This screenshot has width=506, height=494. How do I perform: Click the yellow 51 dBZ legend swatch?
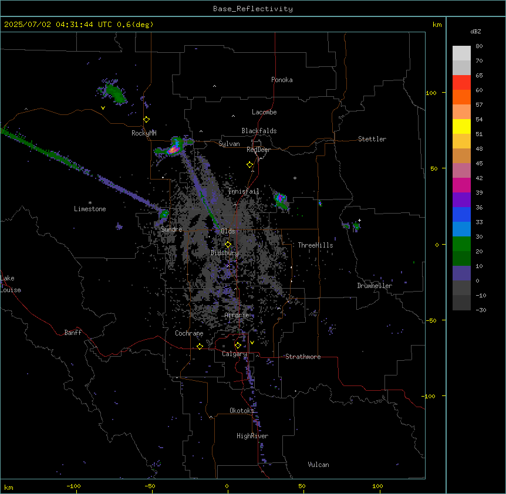[461, 126]
